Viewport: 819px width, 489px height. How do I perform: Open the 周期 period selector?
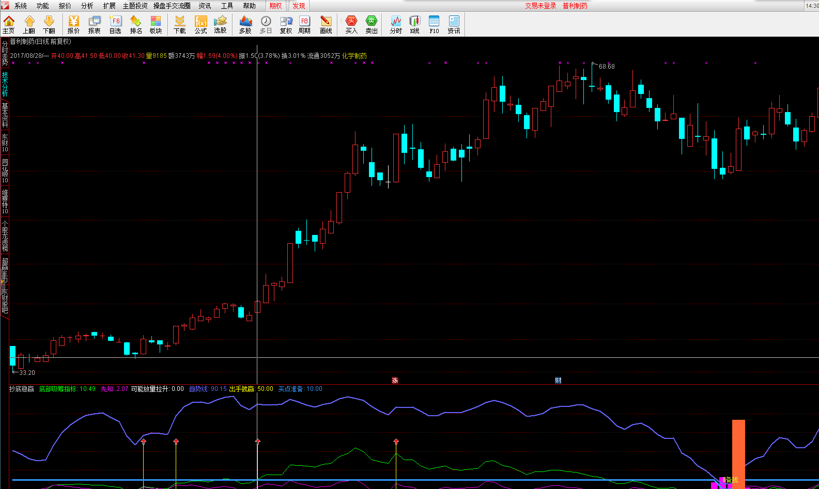(x=304, y=24)
